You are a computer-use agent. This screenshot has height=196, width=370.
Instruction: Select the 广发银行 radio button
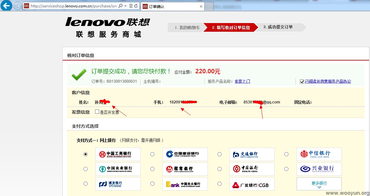tap(219, 184)
